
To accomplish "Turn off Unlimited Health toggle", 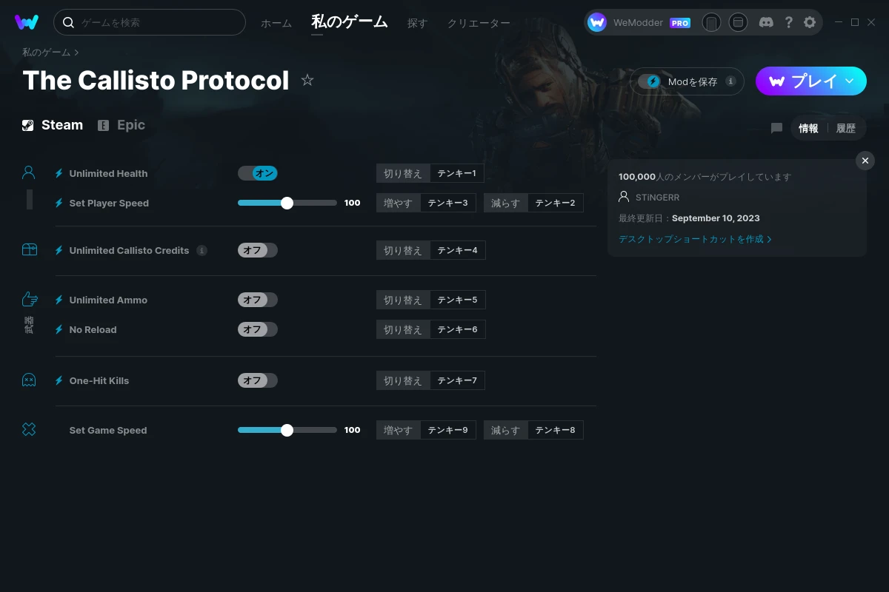I will point(258,173).
